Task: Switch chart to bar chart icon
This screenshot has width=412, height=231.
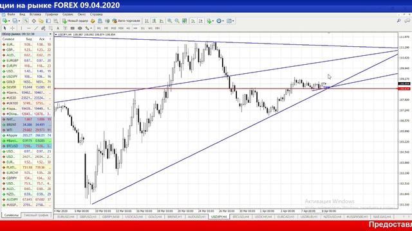Action: (147, 21)
